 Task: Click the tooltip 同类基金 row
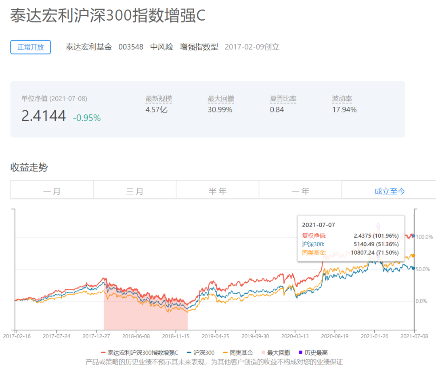click(350, 253)
